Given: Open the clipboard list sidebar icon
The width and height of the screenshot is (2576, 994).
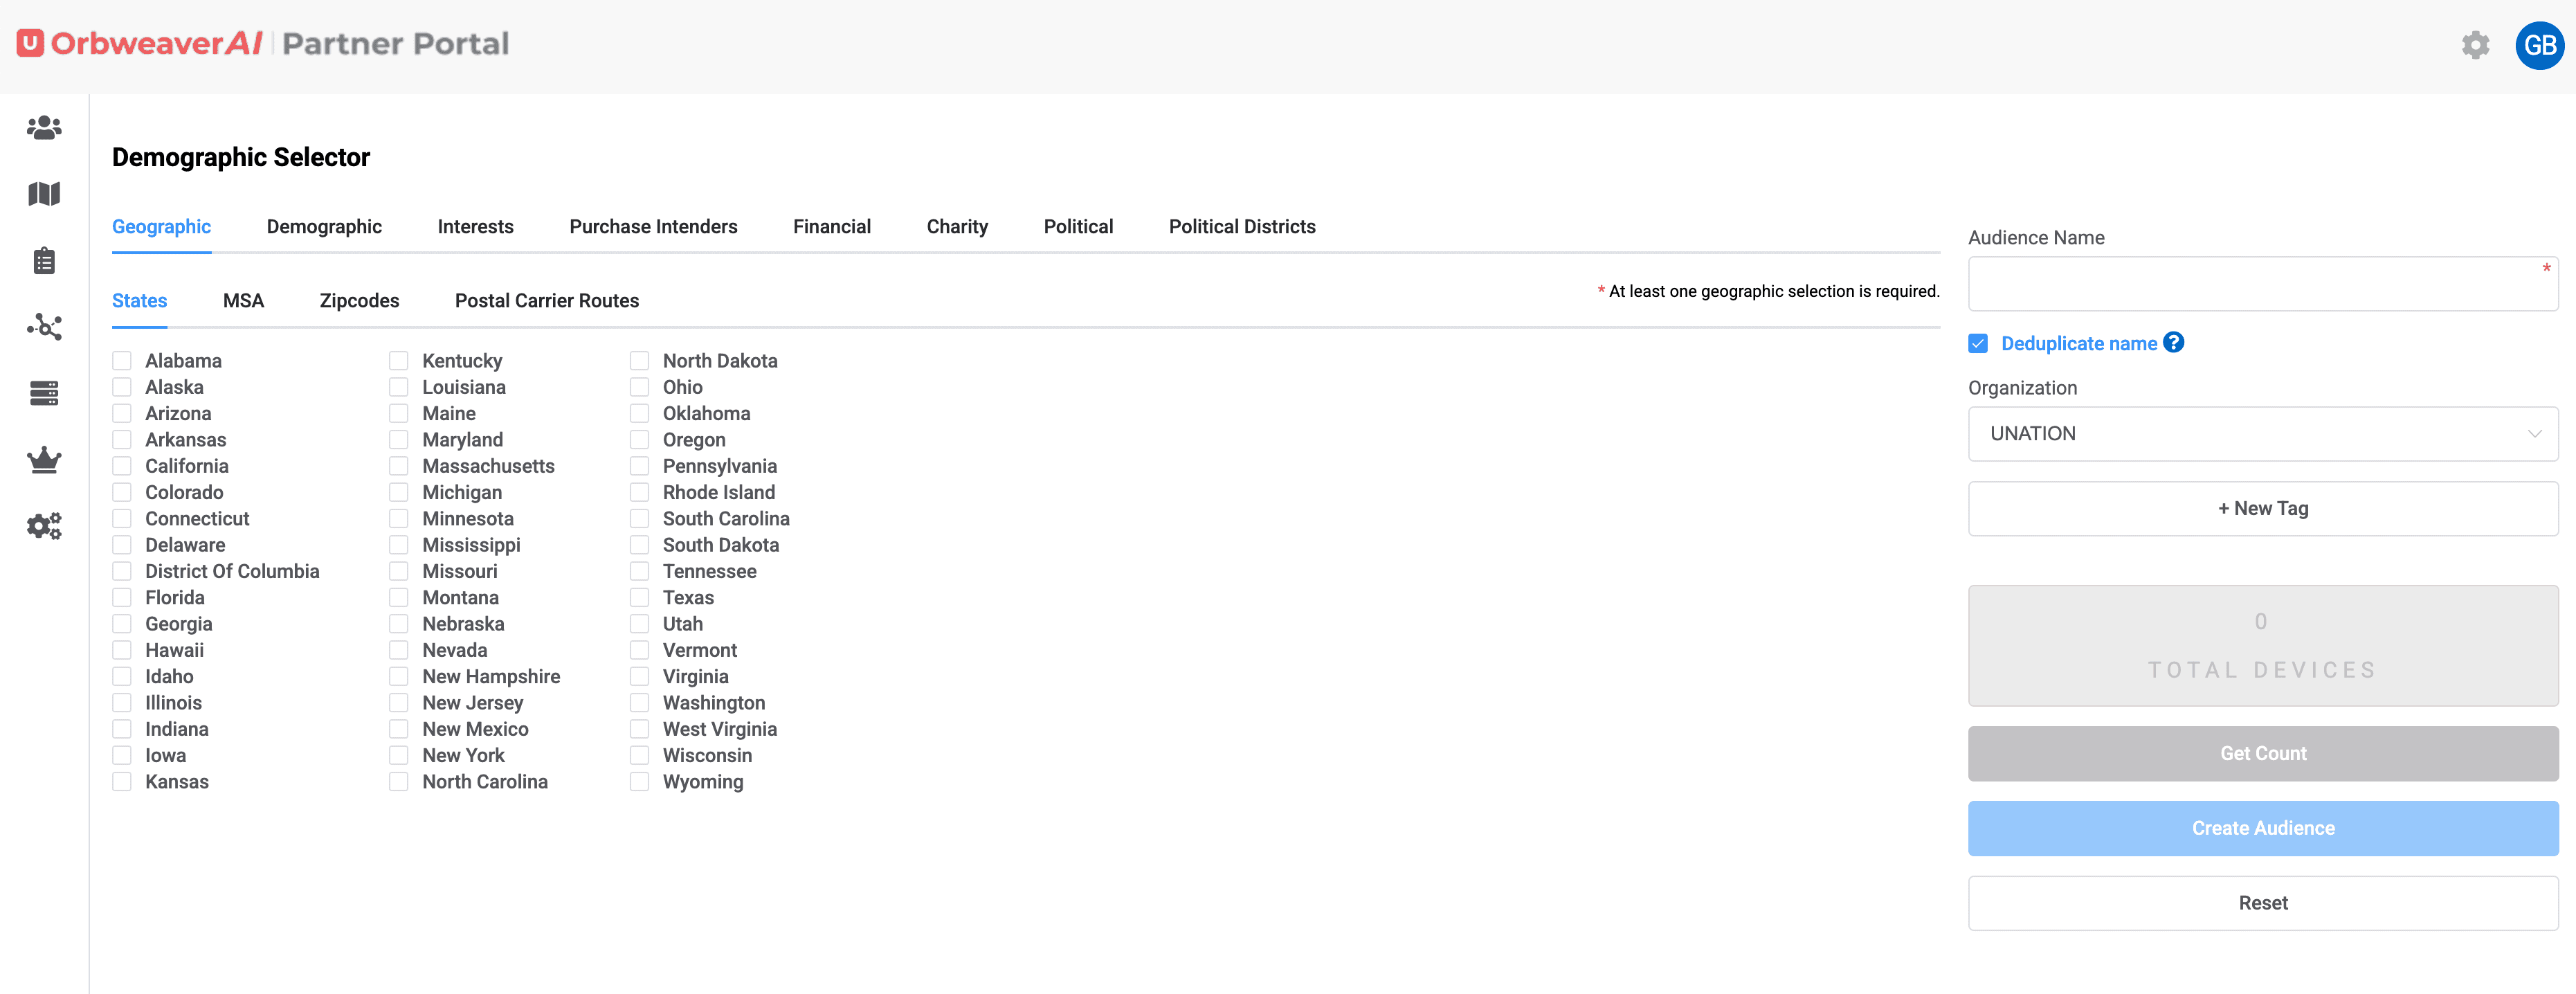Looking at the screenshot, I should [44, 261].
